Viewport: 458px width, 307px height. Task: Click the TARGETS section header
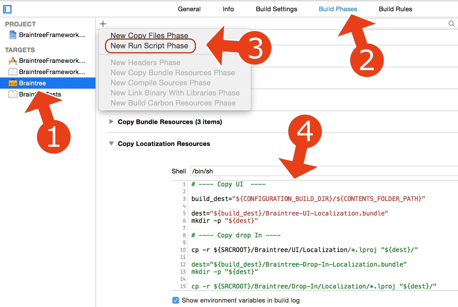[20, 50]
